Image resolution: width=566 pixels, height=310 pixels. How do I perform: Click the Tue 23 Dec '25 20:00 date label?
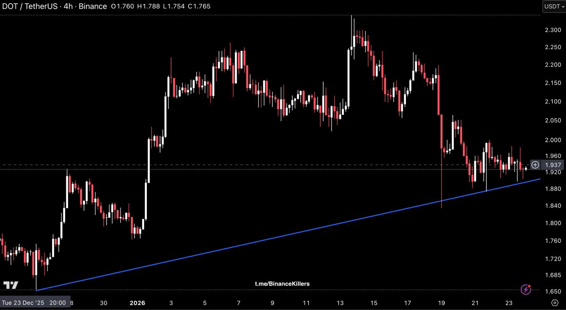[34, 303]
